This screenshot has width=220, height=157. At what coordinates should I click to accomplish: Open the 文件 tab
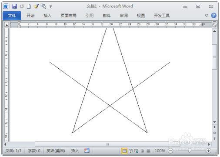pos(12,16)
